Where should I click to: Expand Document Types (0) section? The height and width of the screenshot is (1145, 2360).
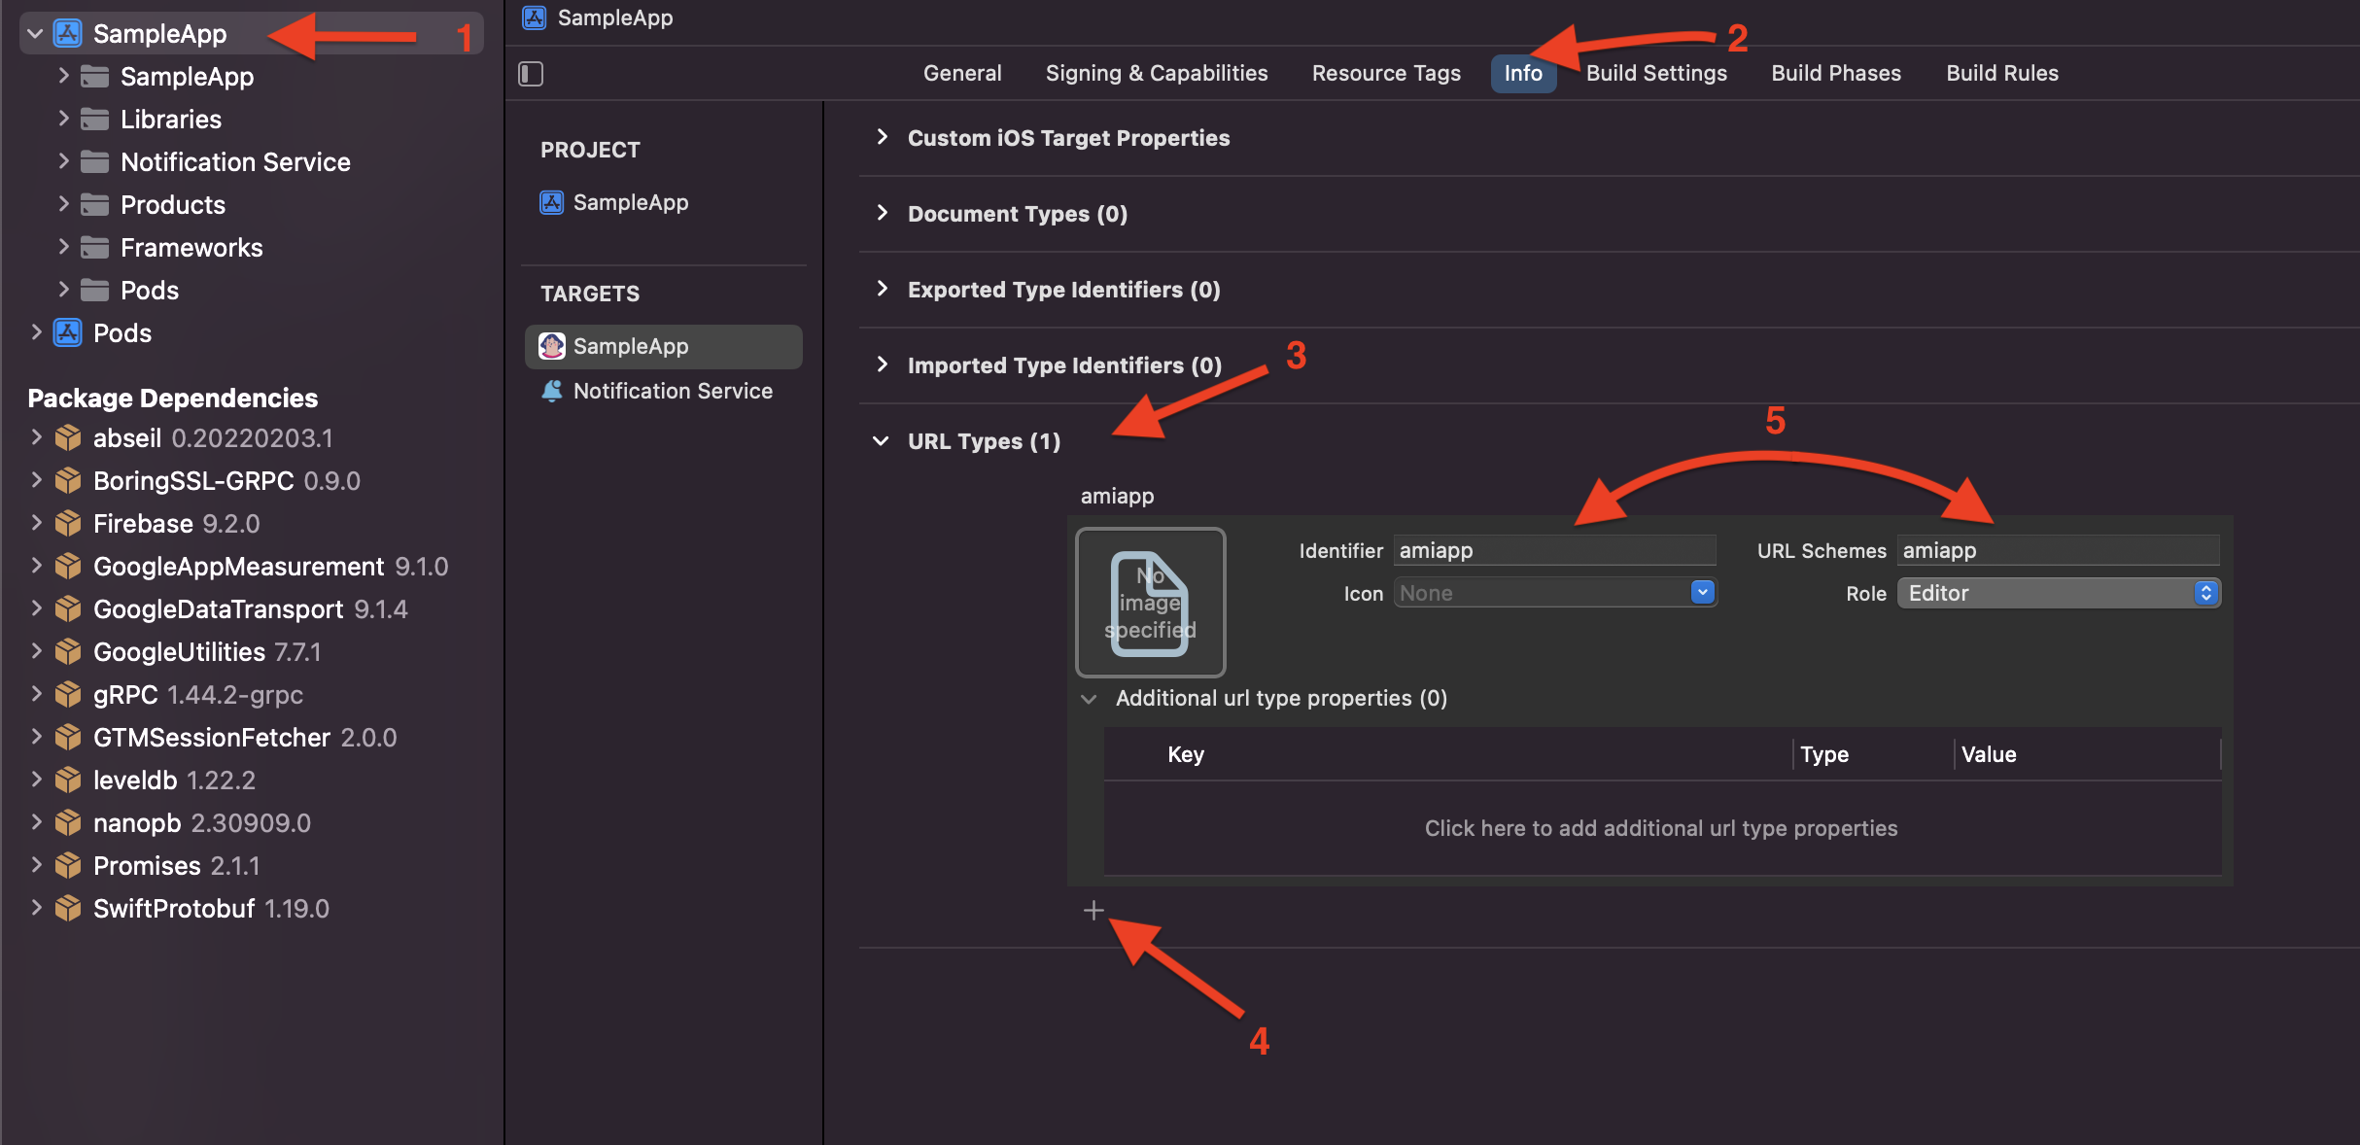882,213
